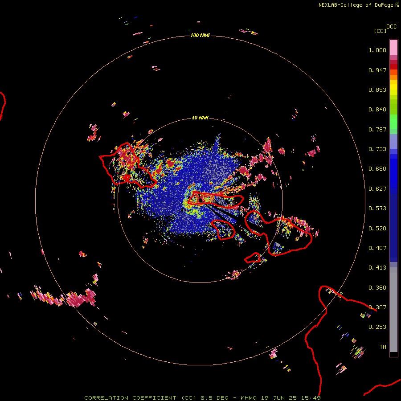This screenshot has width=401, height=401.
Task: Click the 0.787 colorbar value
Action: [377, 129]
